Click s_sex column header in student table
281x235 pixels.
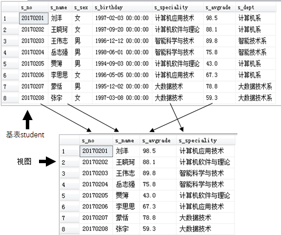[83, 7]
